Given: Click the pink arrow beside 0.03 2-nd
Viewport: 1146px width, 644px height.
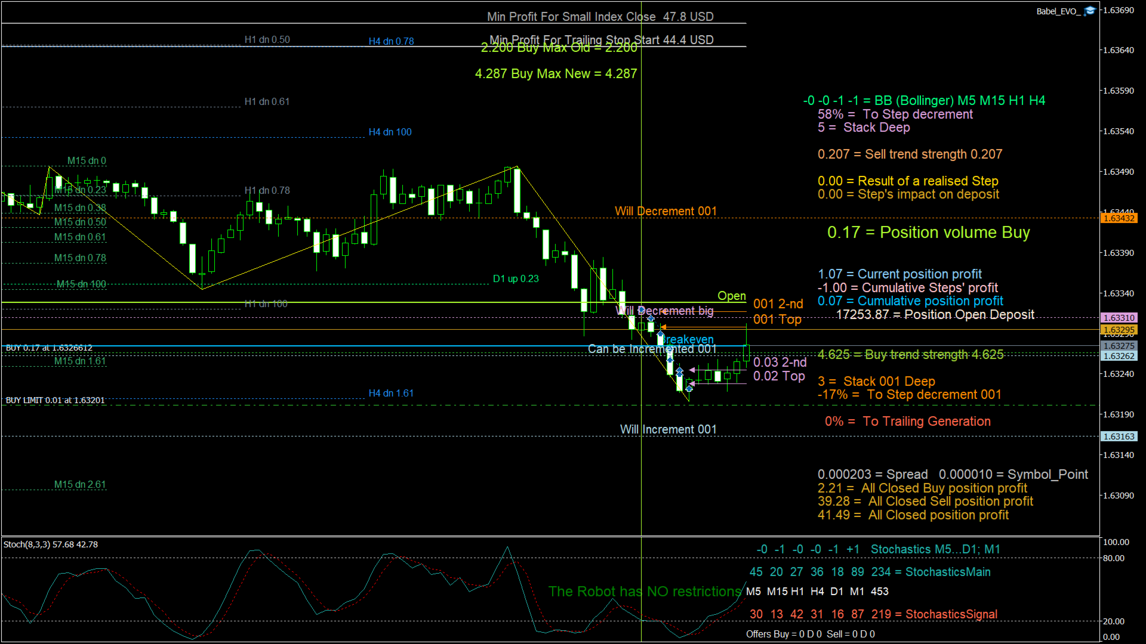Looking at the screenshot, I should [692, 370].
